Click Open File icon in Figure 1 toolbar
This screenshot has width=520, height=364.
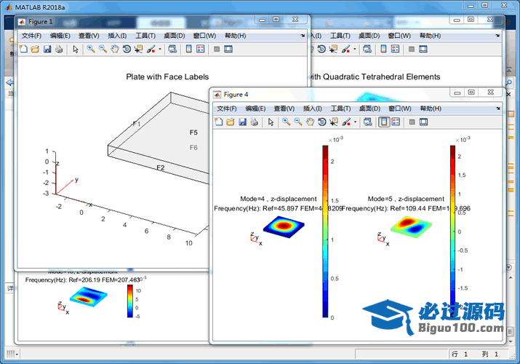pos(34,49)
